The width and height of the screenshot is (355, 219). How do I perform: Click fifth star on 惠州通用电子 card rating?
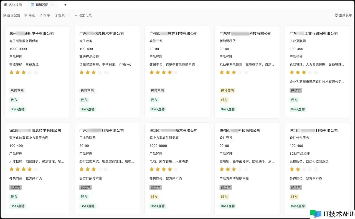36,73
